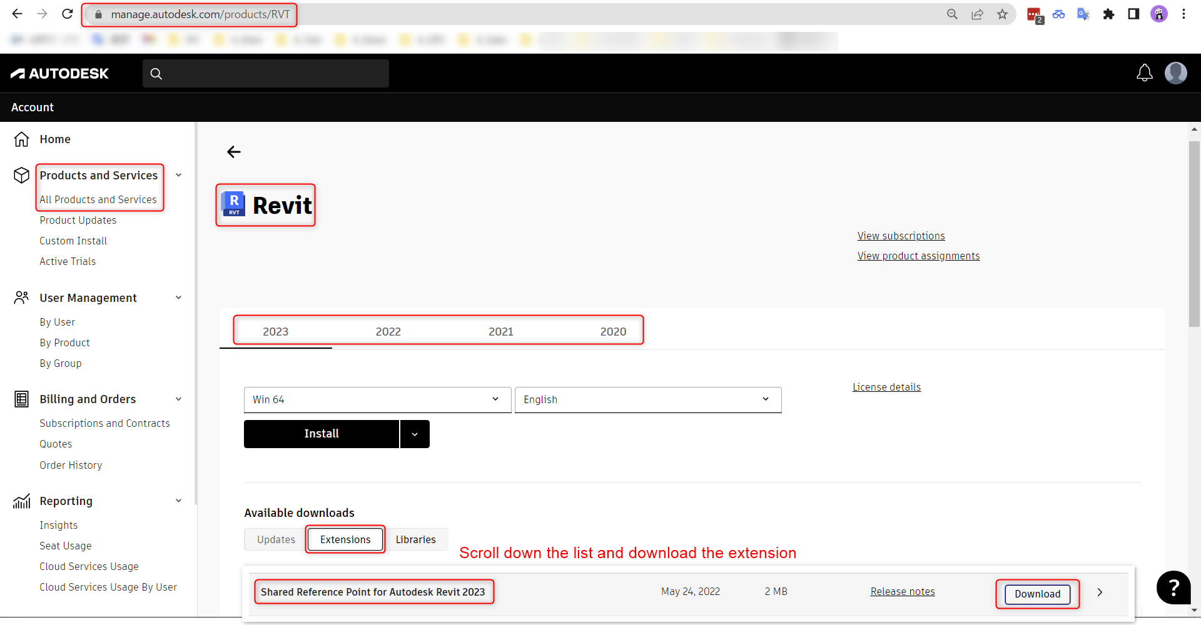The height and width of the screenshot is (625, 1201).
Task: Download the Shared Reference Point extension
Action: (1038, 594)
